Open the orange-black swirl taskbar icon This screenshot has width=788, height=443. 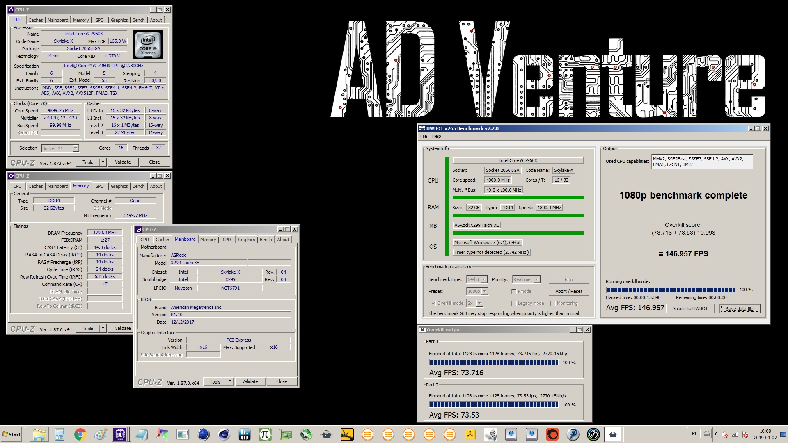click(552, 434)
